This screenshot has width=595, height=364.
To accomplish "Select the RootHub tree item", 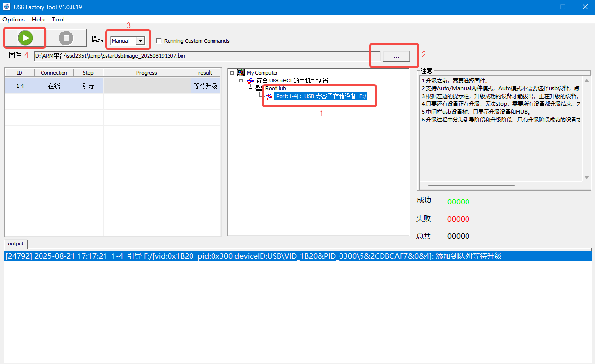I will 276,88.
